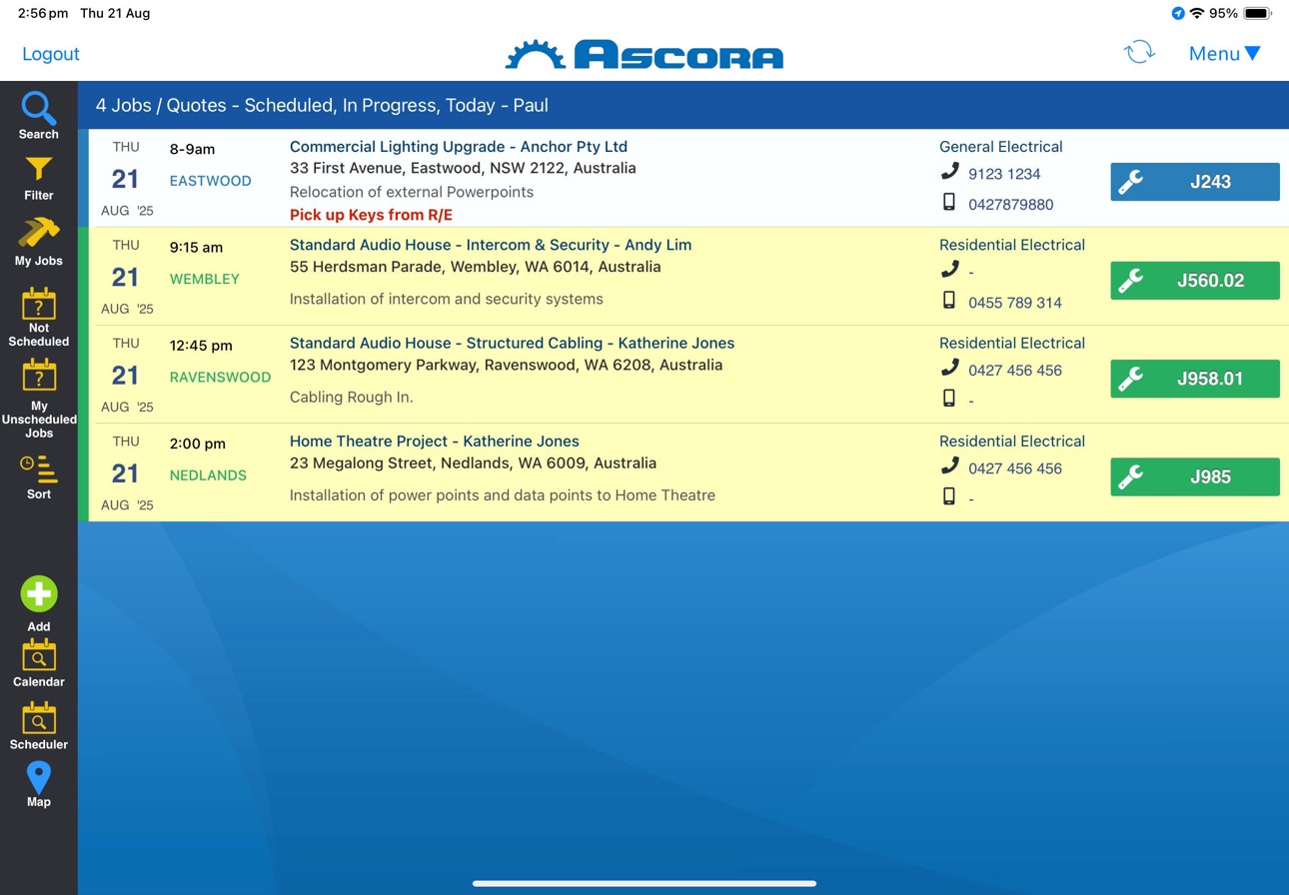Open the Scheduler view
This screenshot has height=895, width=1289.
[x=38, y=726]
